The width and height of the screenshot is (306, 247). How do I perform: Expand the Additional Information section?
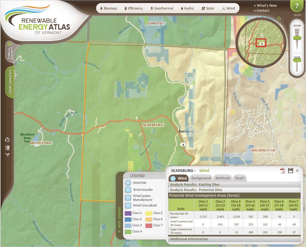coord(234,239)
